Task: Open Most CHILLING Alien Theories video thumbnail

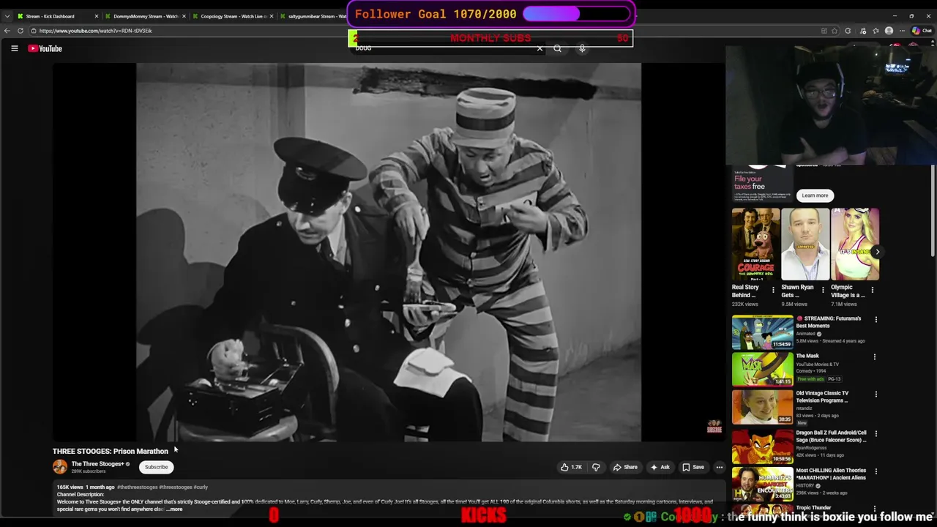Action: (x=762, y=483)
